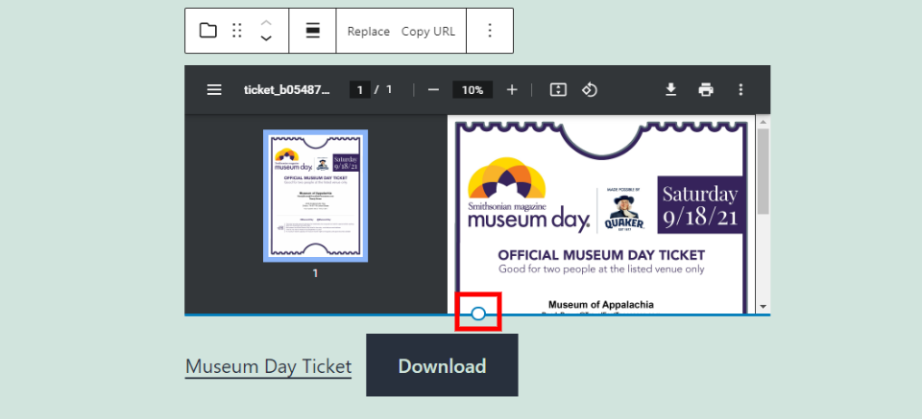Move block down with the down chevron

point(267,39)
